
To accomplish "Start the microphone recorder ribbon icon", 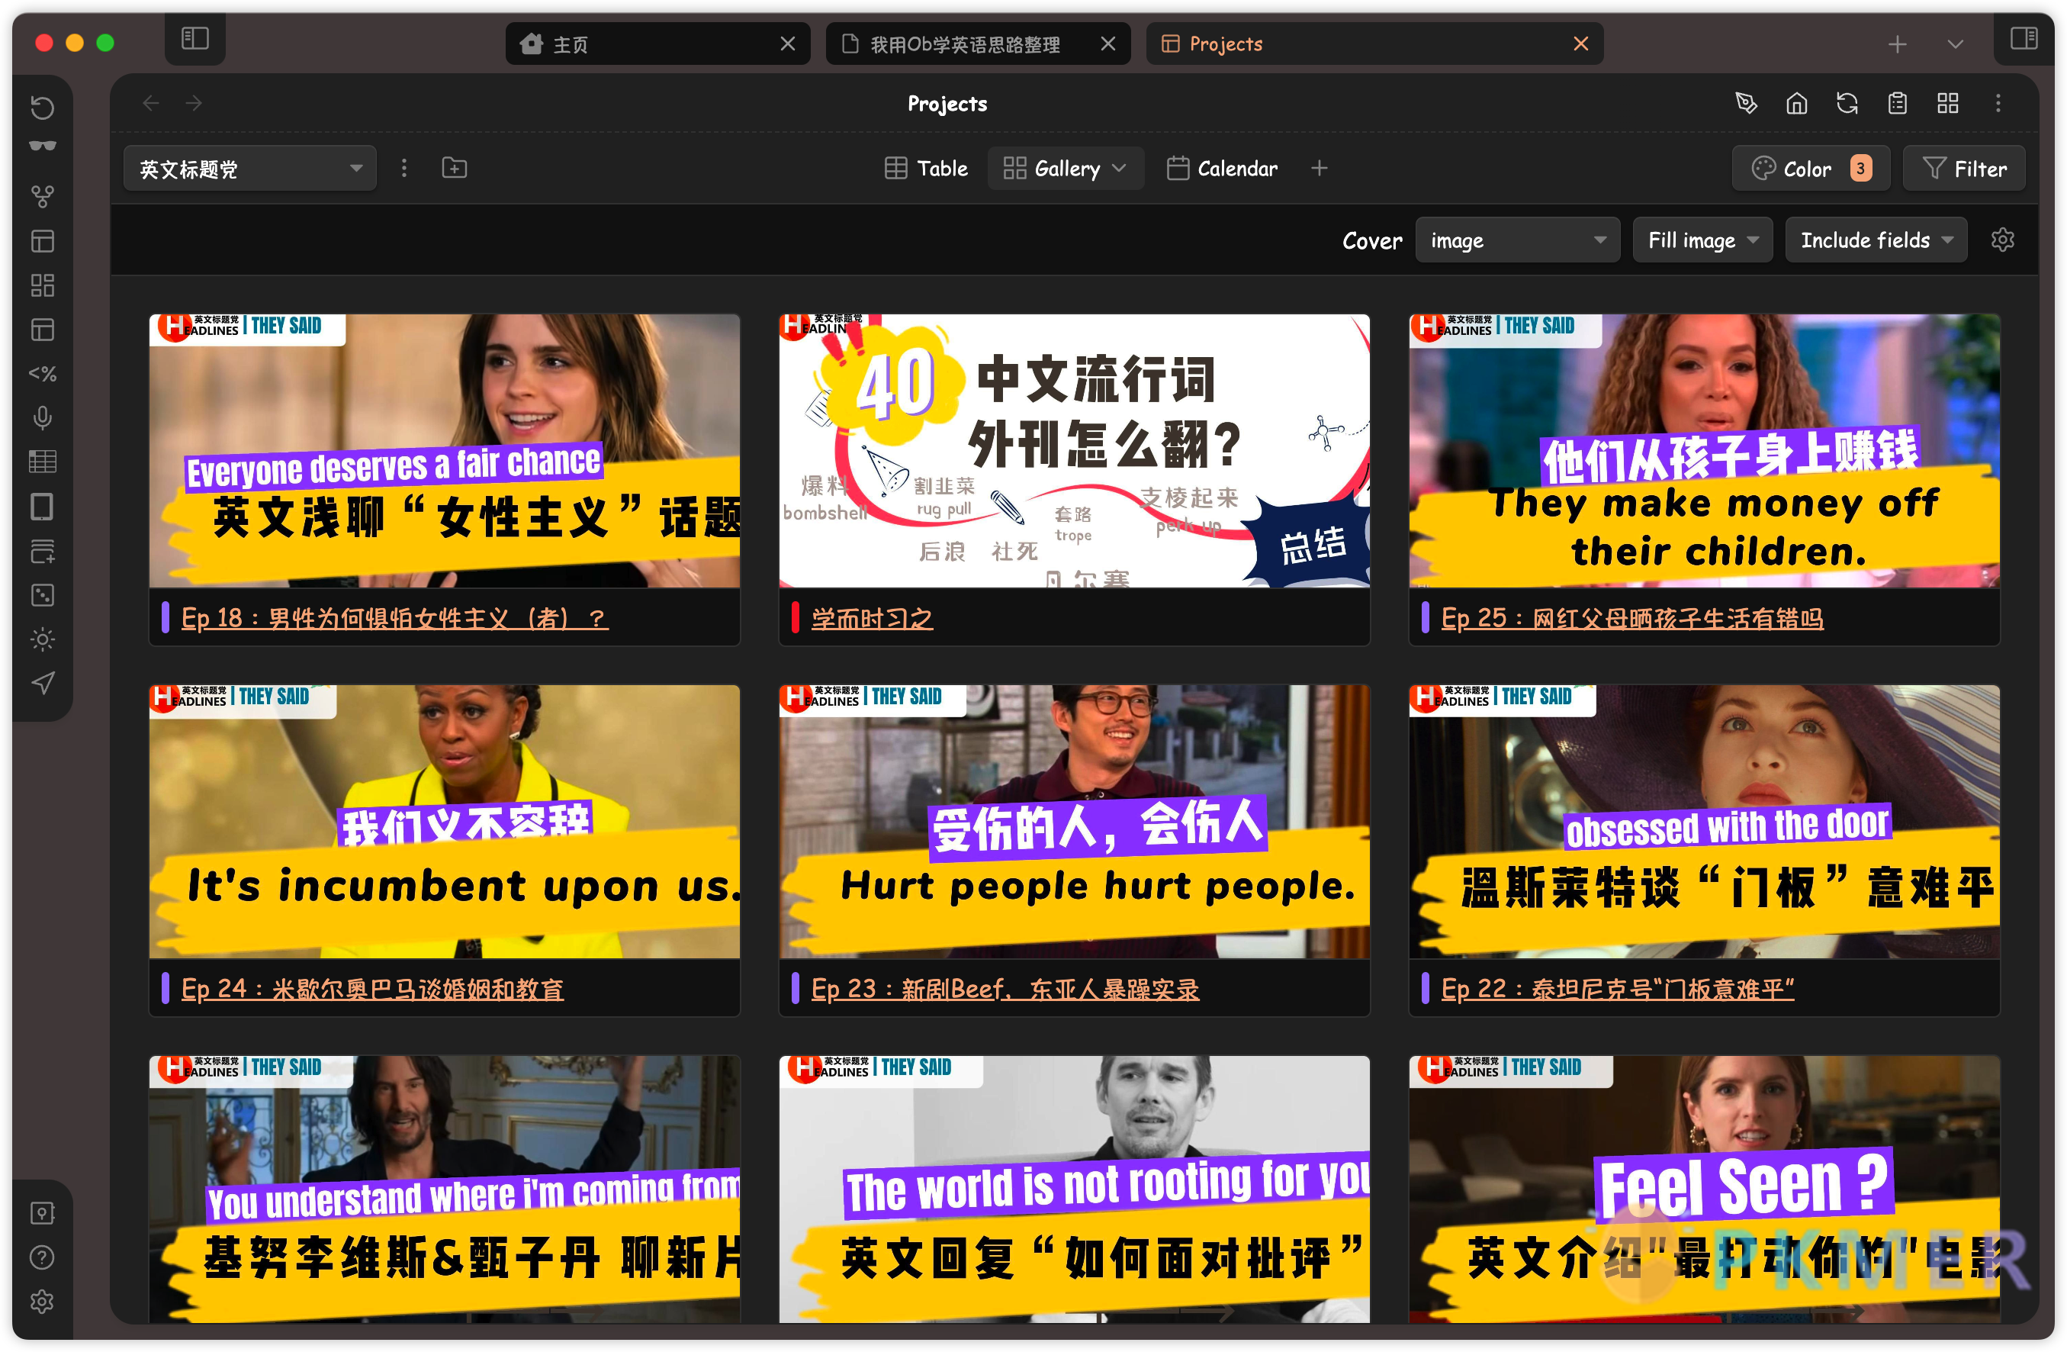I will pos(43,418).
